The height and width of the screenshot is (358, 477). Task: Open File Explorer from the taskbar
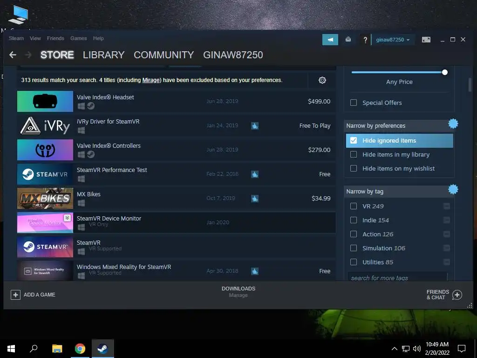pyautogui.click(x=57, y=349)
